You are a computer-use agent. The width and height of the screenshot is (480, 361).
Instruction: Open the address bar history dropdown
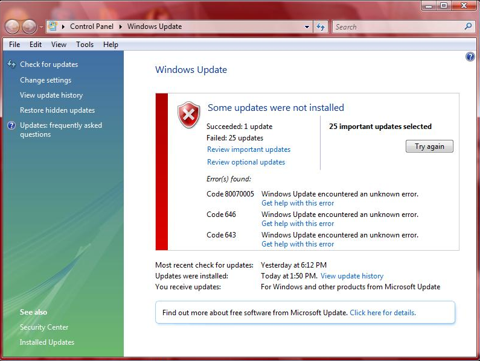307,27
